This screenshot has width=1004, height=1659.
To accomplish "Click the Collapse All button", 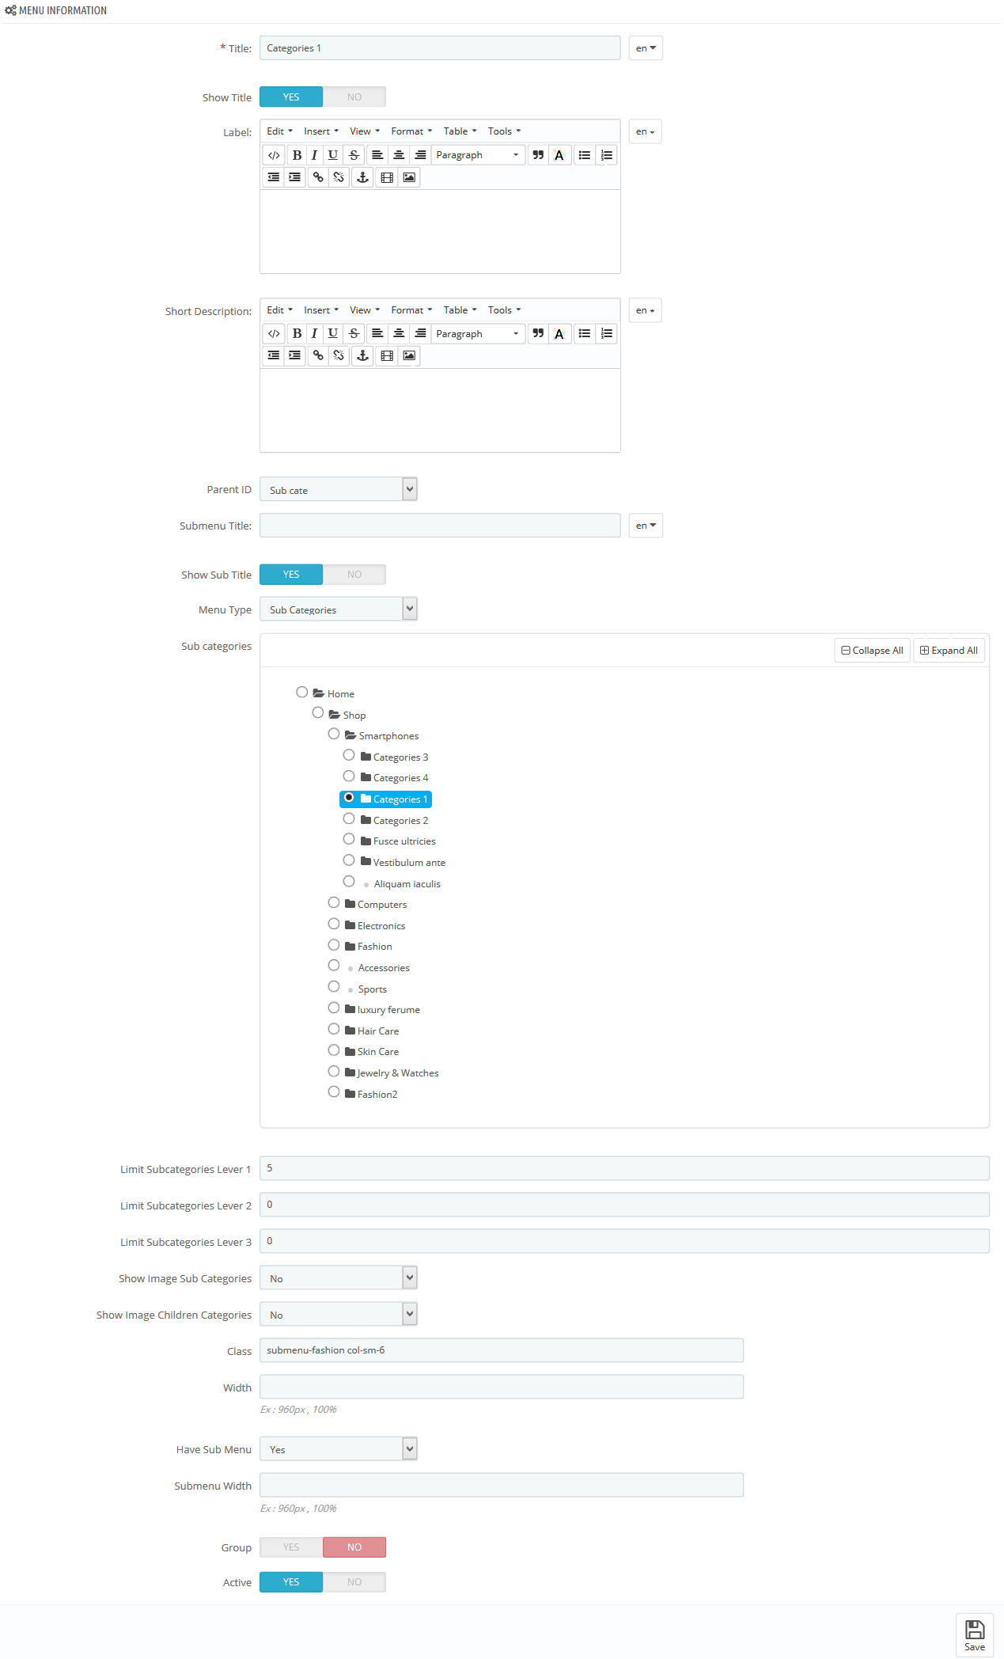I will [x=872, y=651].
